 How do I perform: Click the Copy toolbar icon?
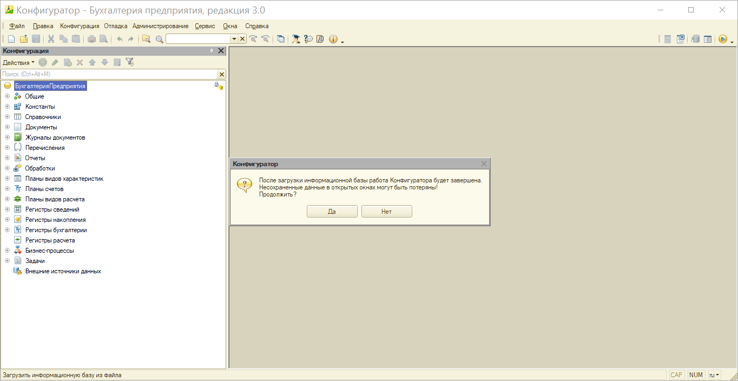[63, 39]
